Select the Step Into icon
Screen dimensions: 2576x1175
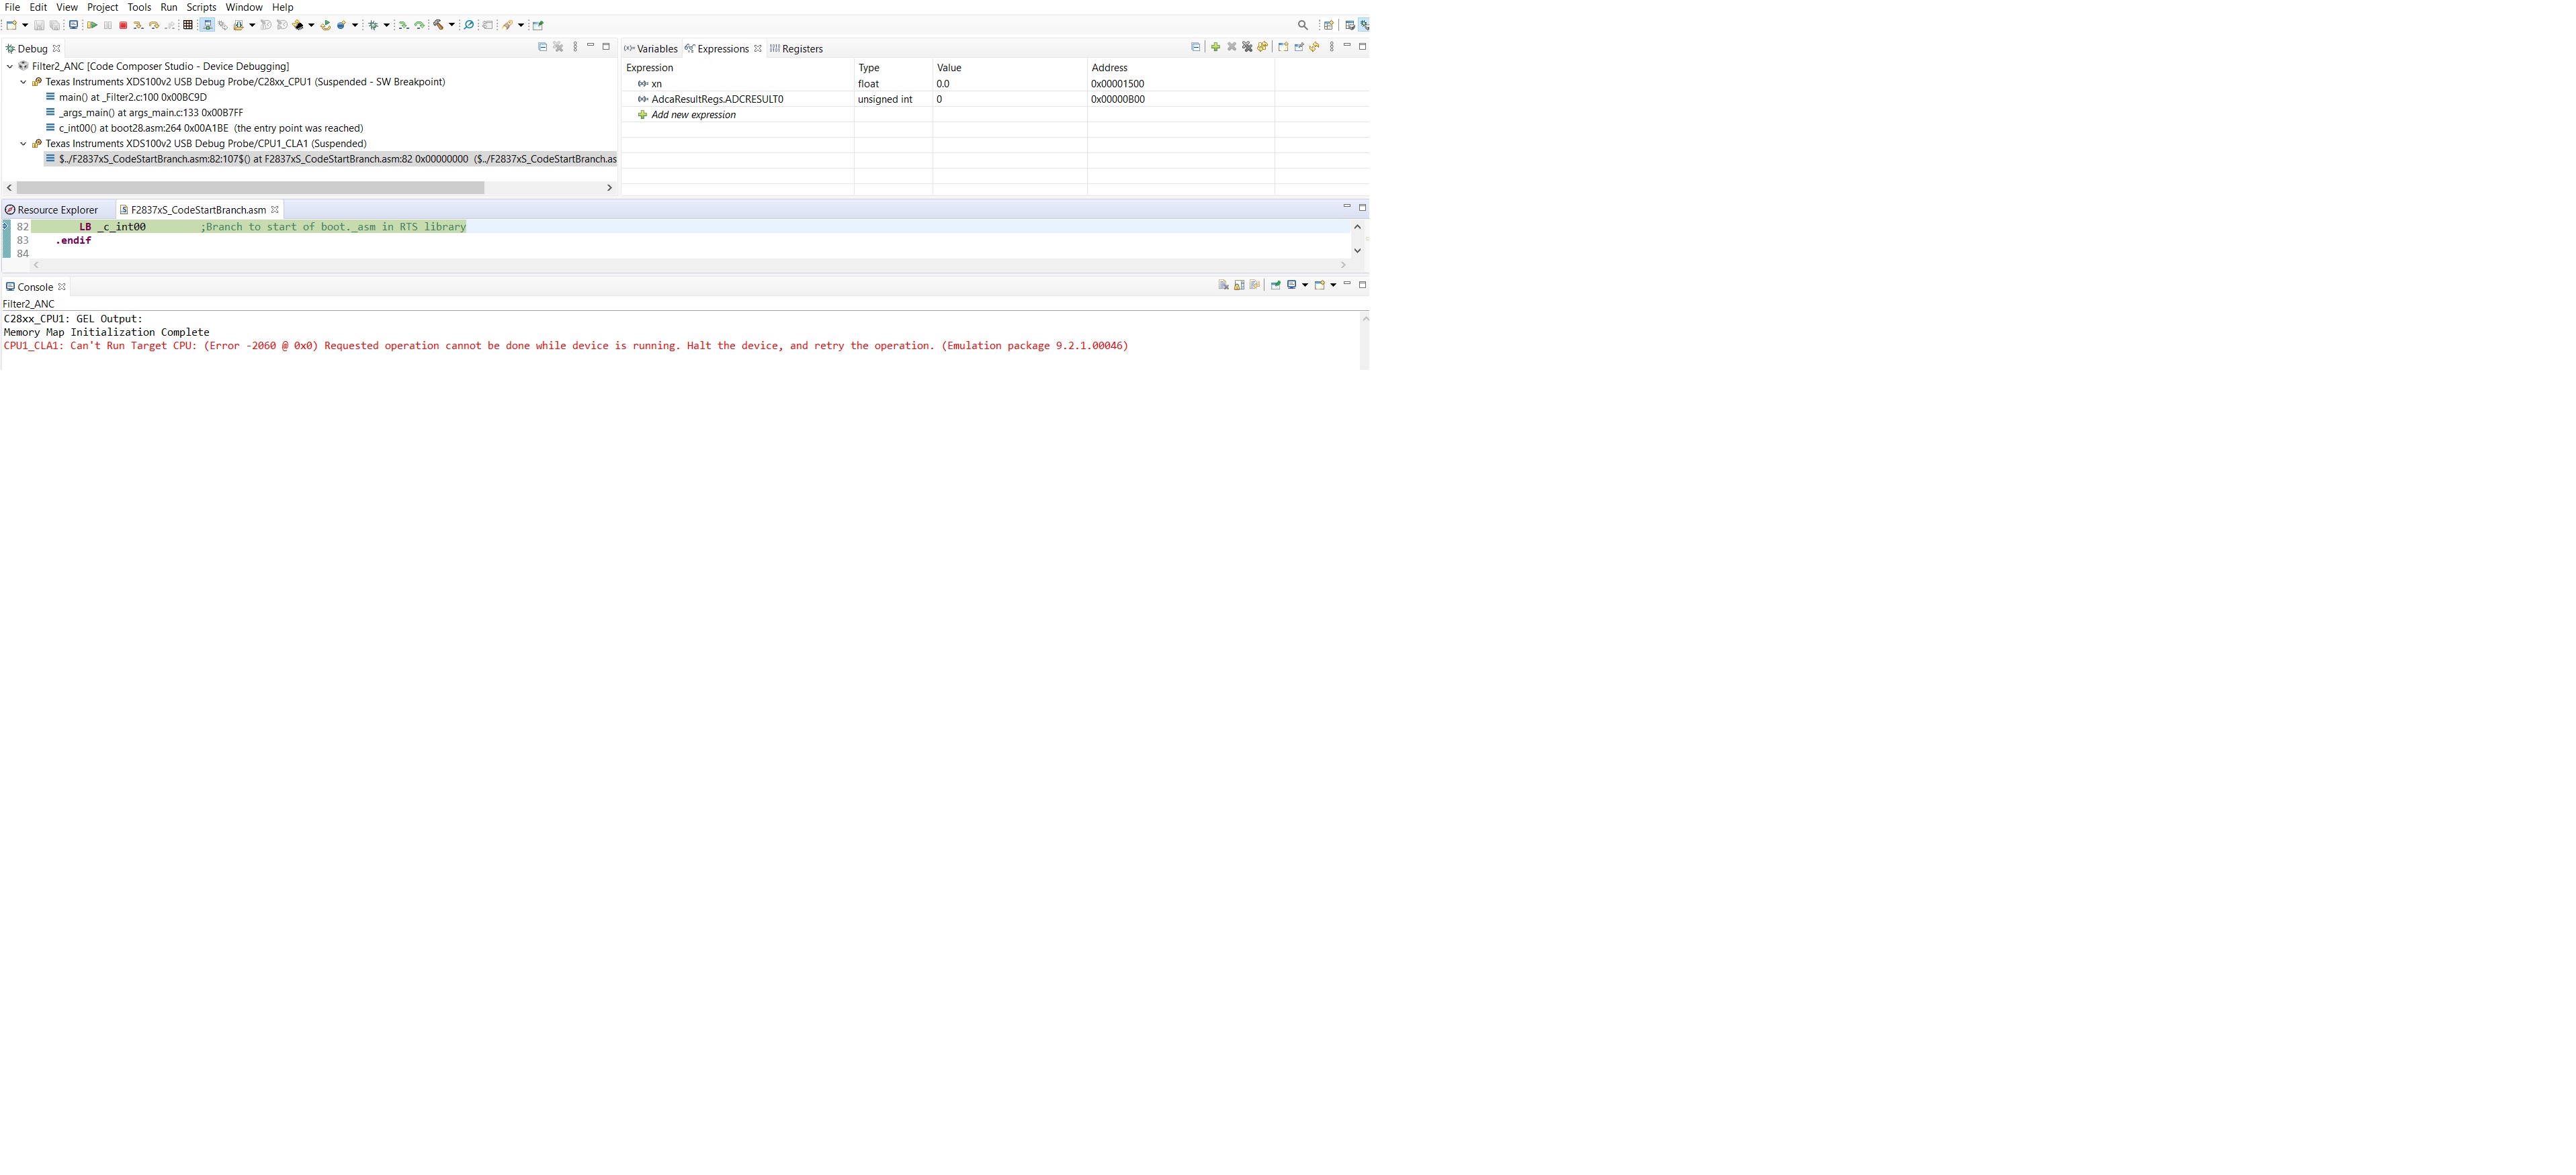point(139,25)
